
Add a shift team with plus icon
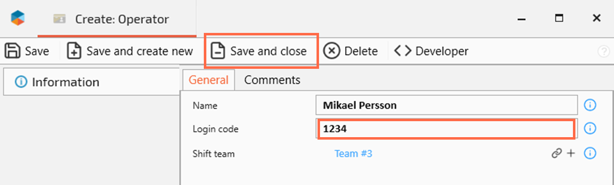[570, 154]
